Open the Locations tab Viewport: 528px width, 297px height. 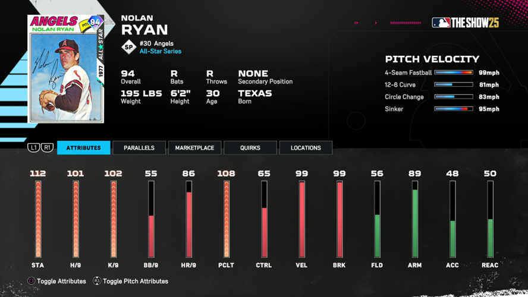(306, 148)
